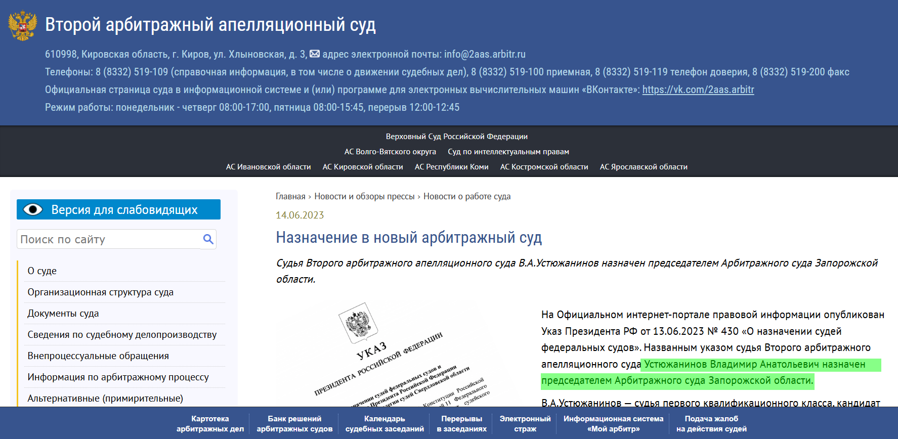Open 'Верховный Суд Российской Федерации' link
The height and width of the screenshot is (439, 898).
tap(456, 137)
